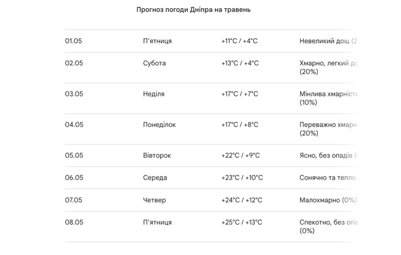Select the "Малохмарно (0%)" forecast description
Screen dimensions: 401x255
click(x=327, y=200)
